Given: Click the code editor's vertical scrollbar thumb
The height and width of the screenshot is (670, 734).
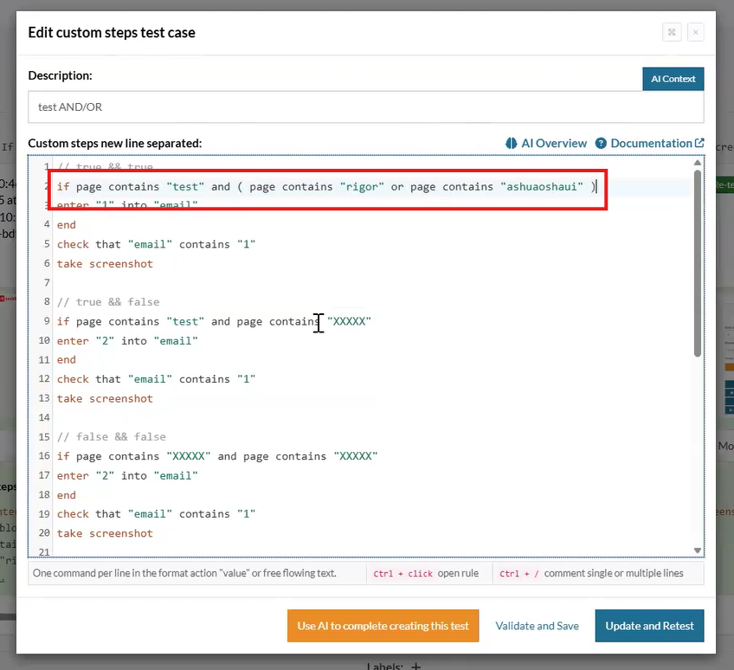Looking at the screenshot, I should coord(698,260).
